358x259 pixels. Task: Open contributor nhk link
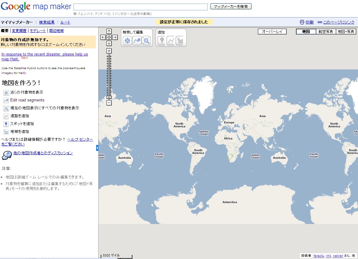coord(329,256)
